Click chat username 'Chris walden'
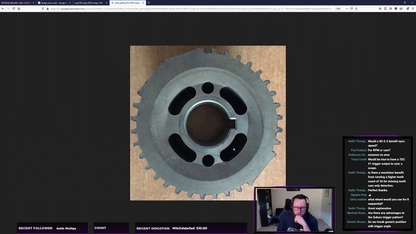The width and height of the screenshot is (416, 234). 358,199
